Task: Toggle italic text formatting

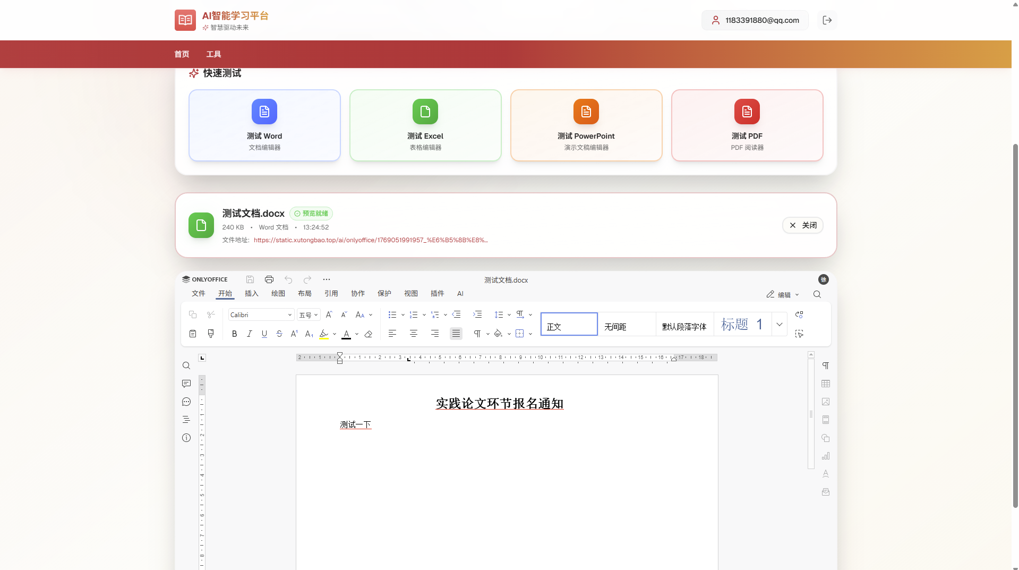Action: (x=249, y=334)
